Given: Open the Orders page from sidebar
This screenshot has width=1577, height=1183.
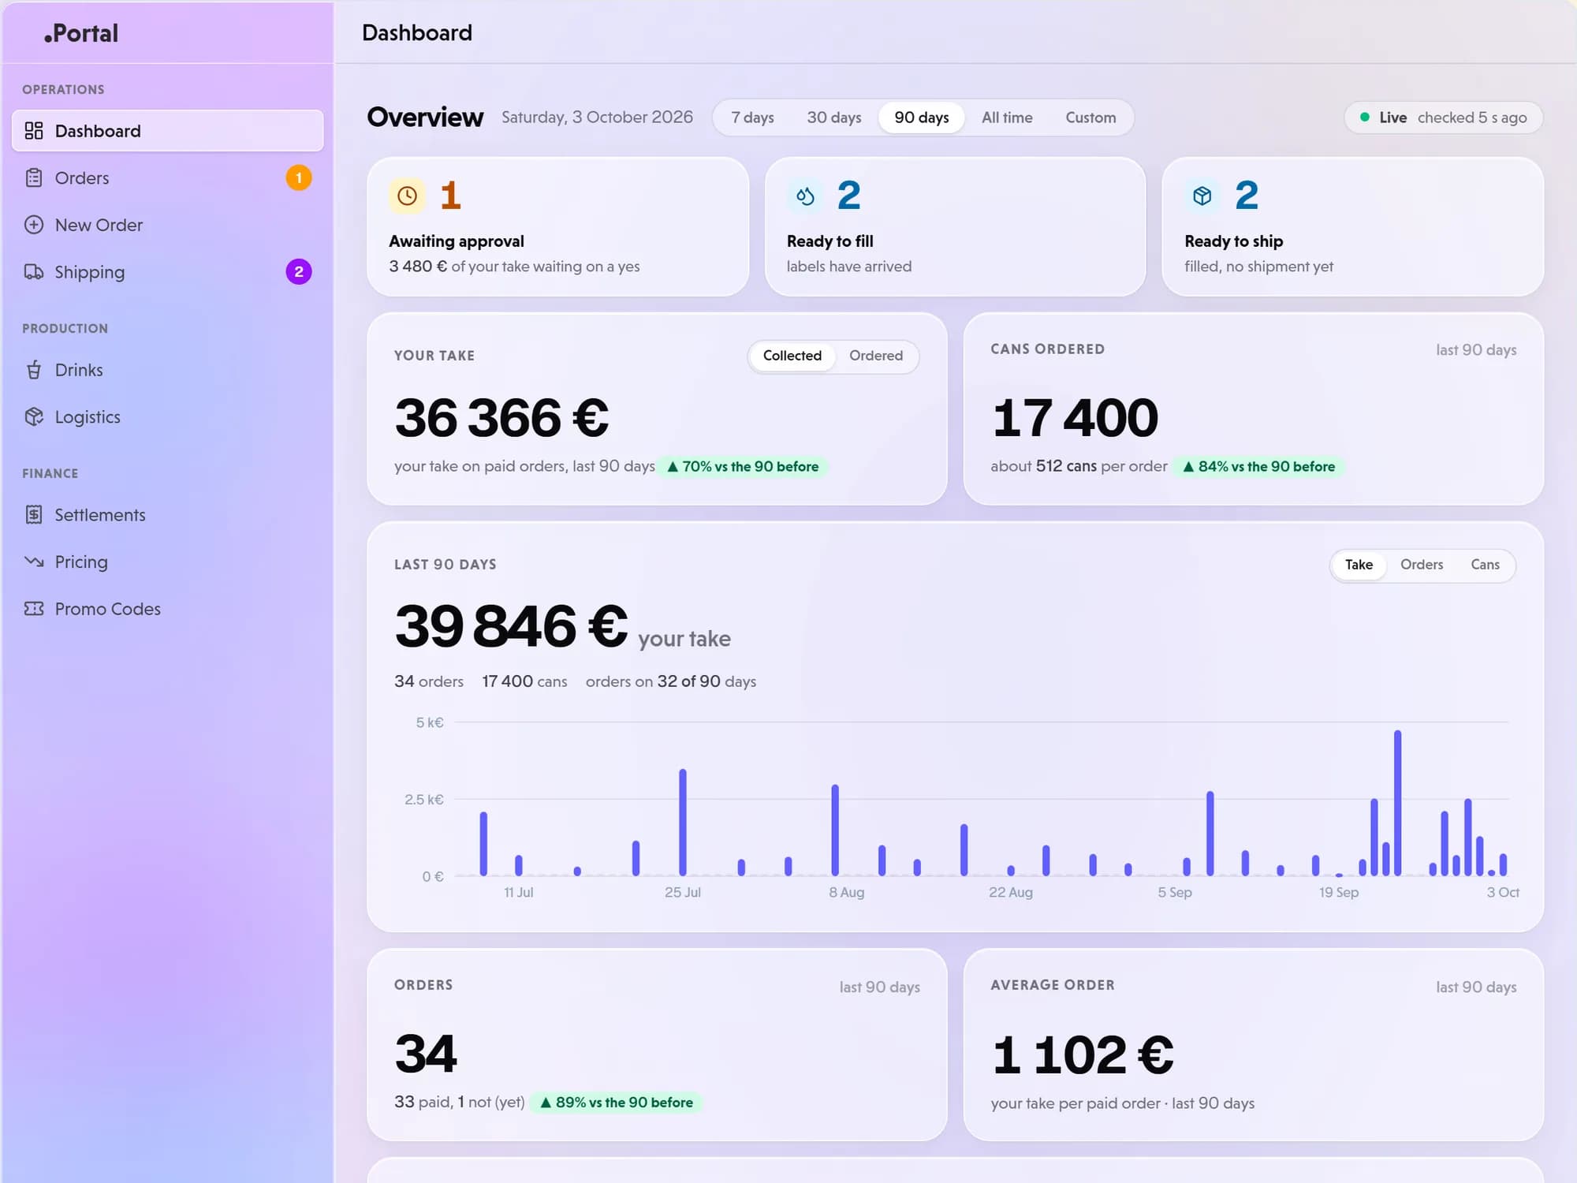Looking at the screenshot, I should coord(168,178).
